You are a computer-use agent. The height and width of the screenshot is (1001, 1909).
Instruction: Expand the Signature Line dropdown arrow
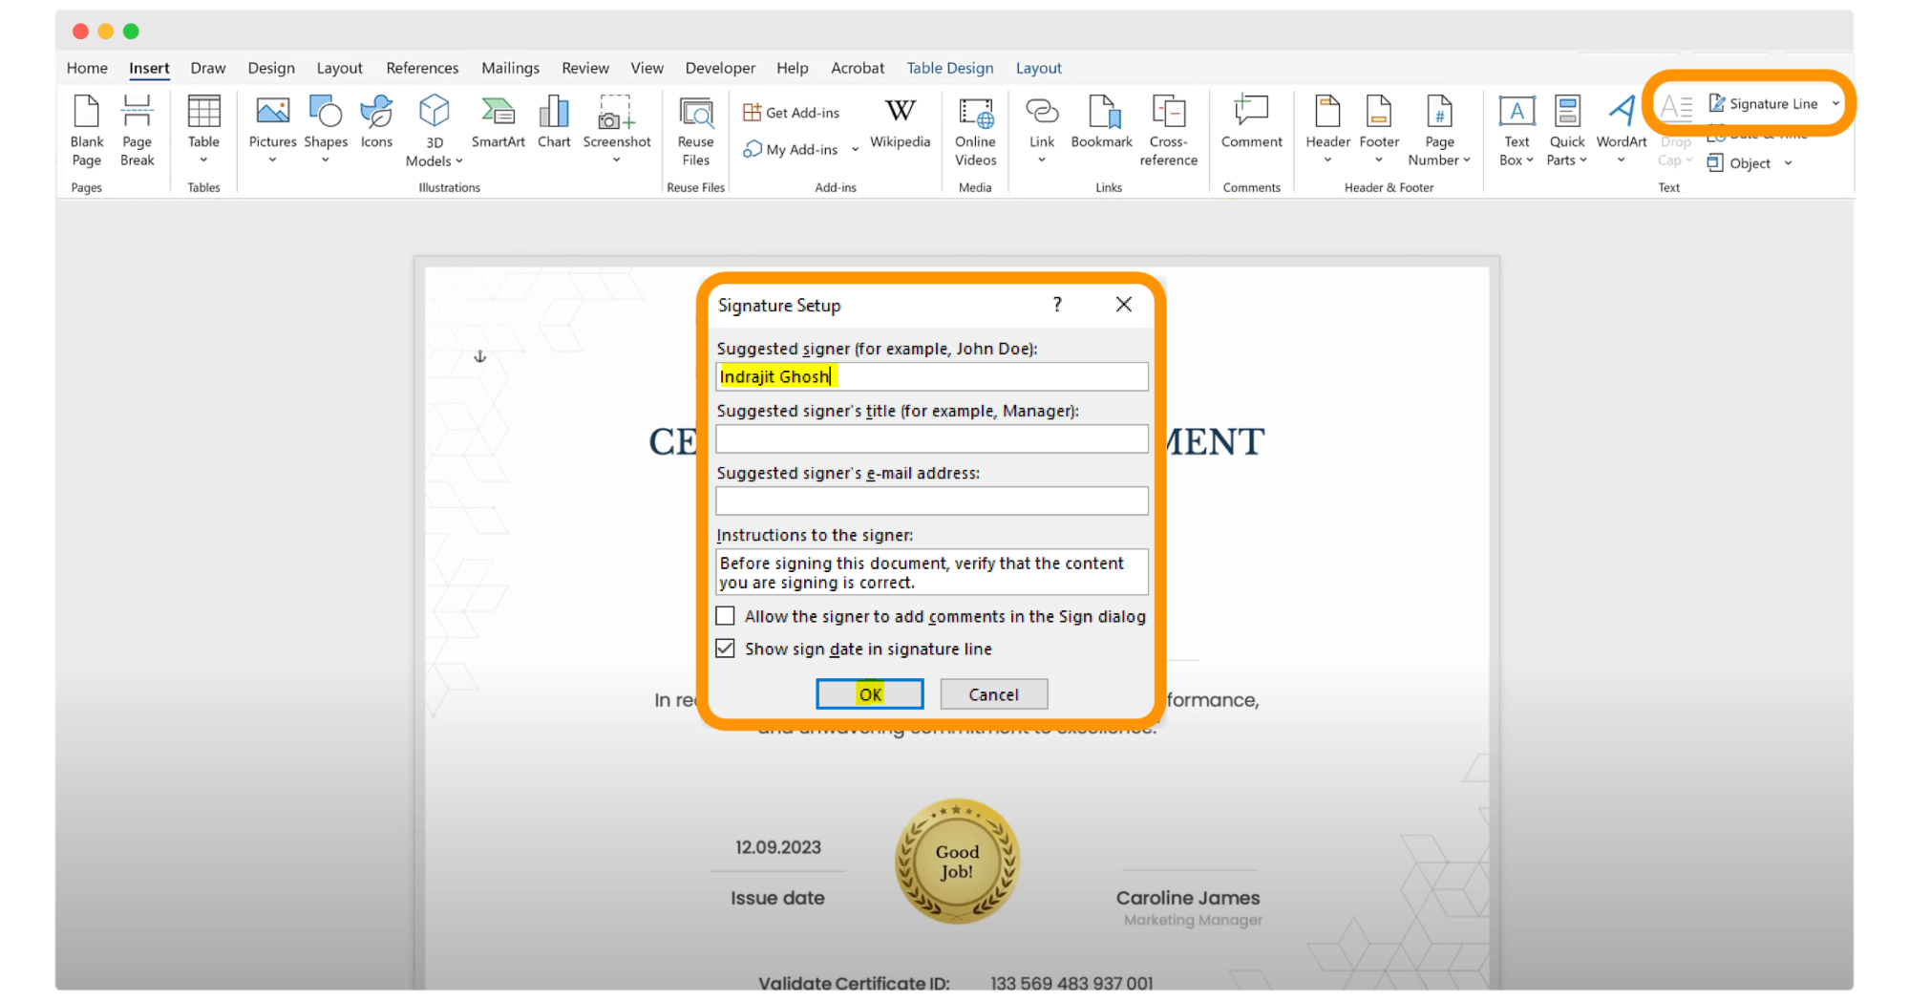(1835, 103)
